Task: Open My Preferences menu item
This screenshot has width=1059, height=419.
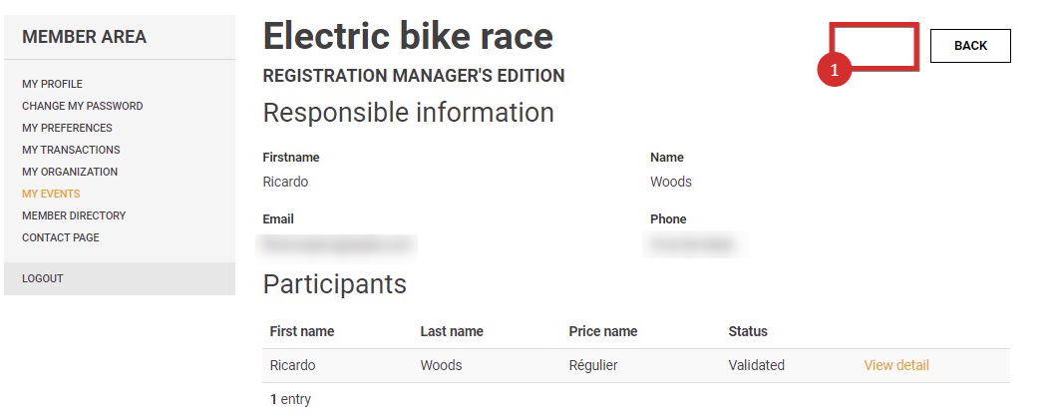Action: click(67, 128)
